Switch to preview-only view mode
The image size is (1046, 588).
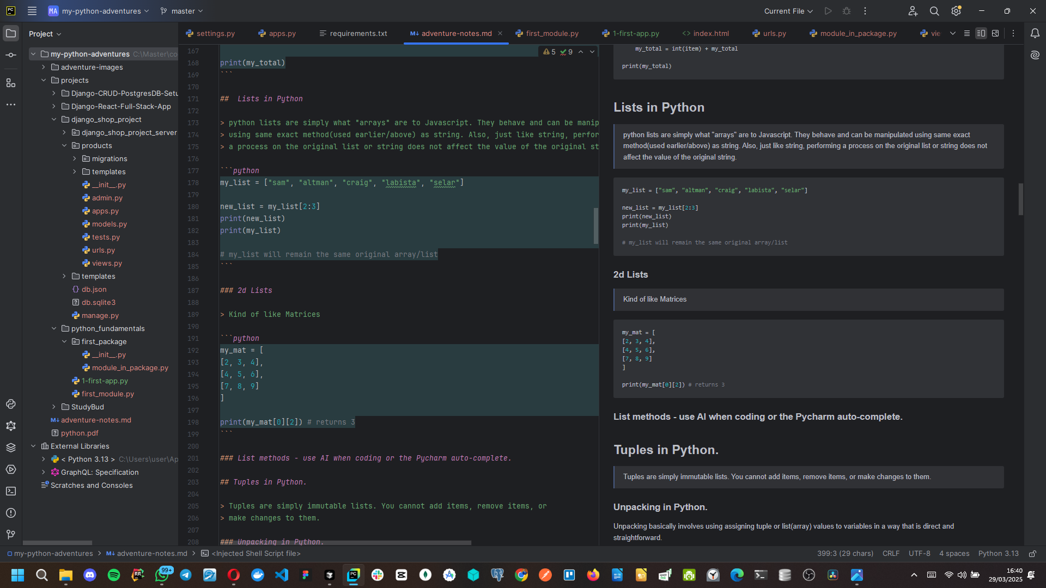(x=995, y=33)
